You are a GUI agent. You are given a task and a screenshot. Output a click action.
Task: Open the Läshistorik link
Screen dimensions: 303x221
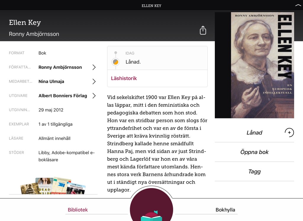point(124,78)
